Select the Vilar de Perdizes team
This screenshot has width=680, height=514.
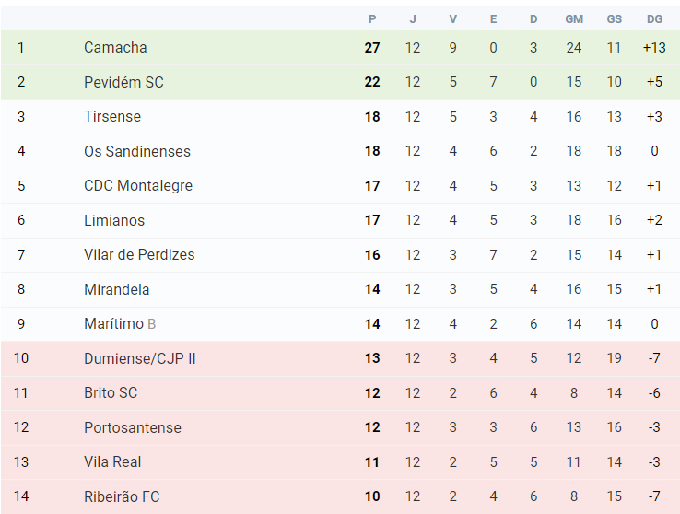[x=139, y=254]
